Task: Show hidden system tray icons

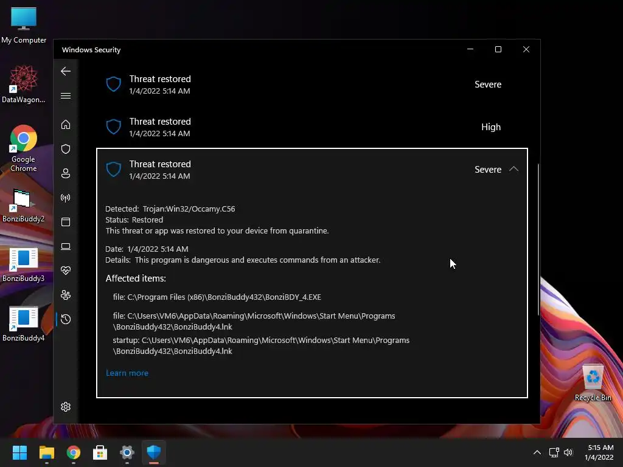Action: tap(537, 452)
